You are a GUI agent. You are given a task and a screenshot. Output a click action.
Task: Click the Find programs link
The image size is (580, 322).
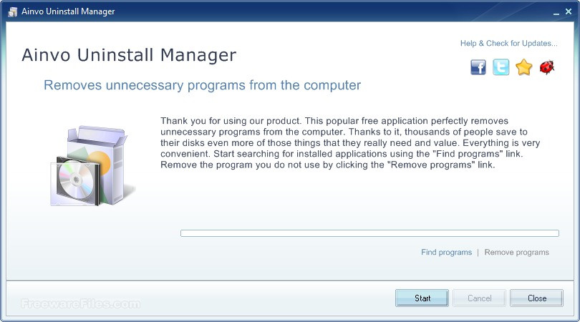(x=446, y=253)
